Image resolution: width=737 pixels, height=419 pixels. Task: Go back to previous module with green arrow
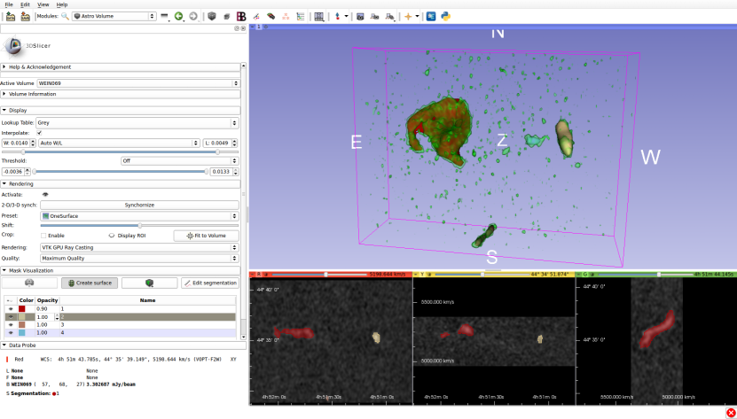click(178, 16)
